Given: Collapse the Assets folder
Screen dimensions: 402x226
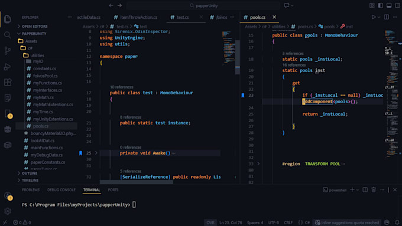Looking at the screenshot, I should [31, 41].
